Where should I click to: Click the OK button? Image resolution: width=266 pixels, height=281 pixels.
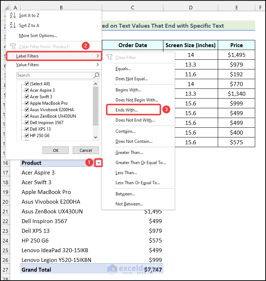pos(55,150)
